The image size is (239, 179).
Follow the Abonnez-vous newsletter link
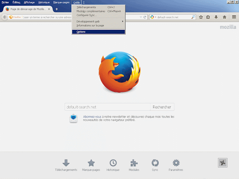(92, 117)
